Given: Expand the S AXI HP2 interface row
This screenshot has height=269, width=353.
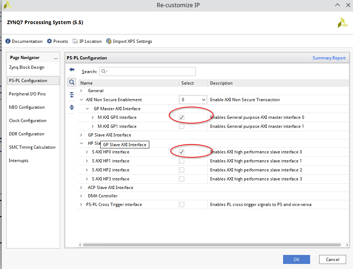Looking at the screenshot, I should (87, 170).
